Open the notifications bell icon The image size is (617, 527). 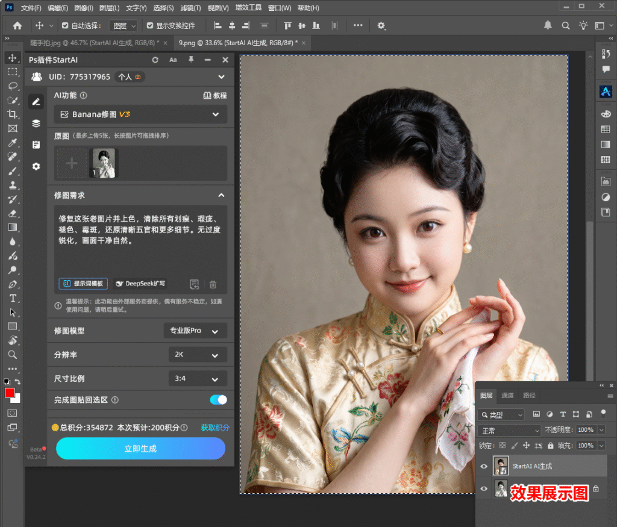point(548,25)
